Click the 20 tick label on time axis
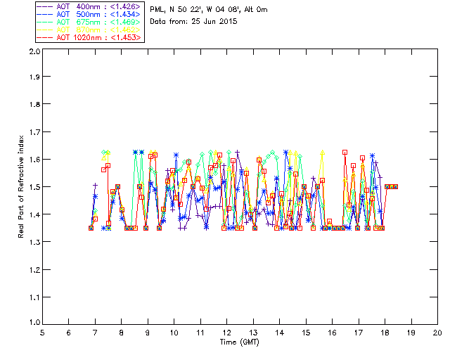 click(437, 333)
